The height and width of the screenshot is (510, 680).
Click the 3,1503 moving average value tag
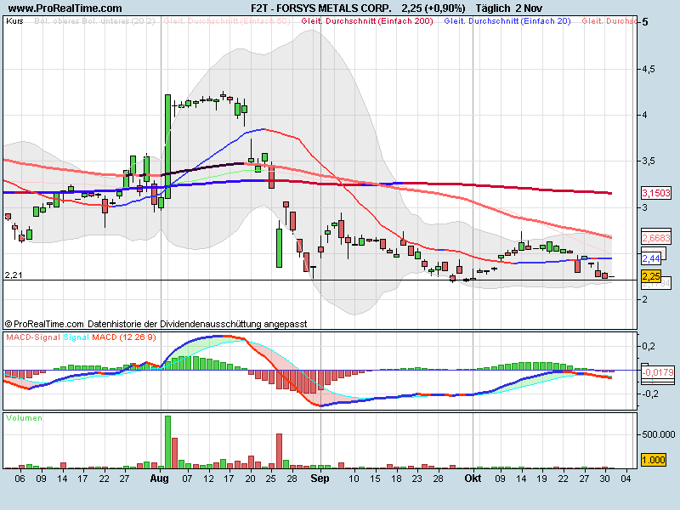pos(656,193)
